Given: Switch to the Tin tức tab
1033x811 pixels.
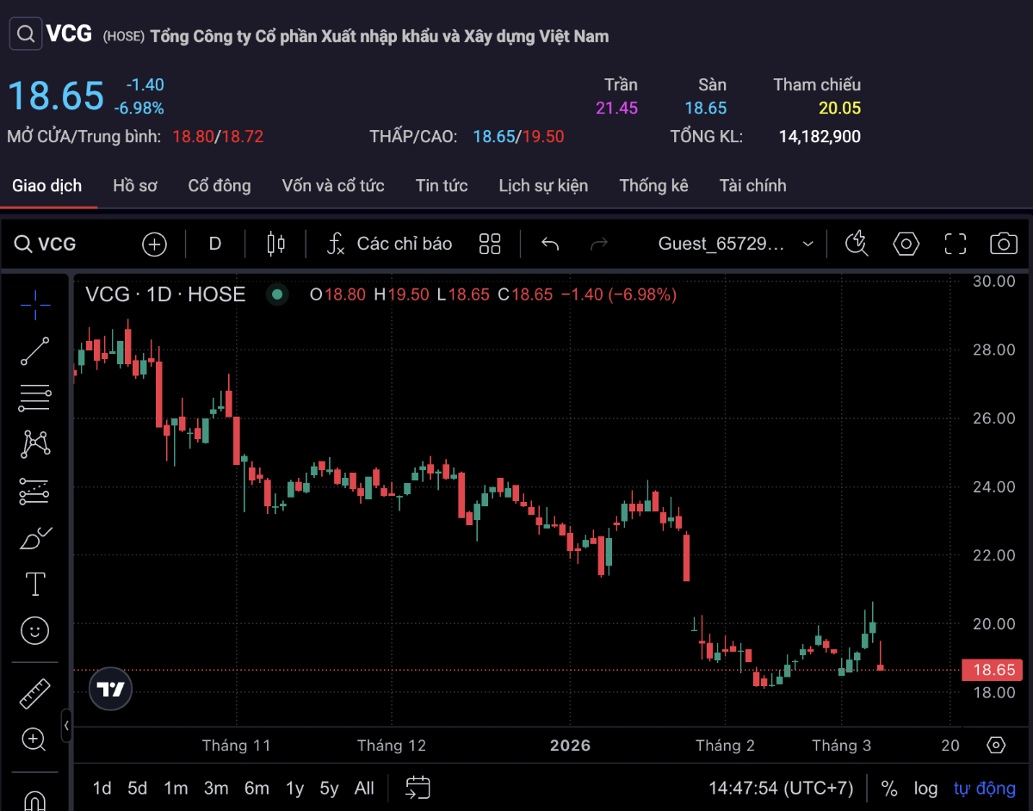Looking at the screenshot, I should 442,185.
